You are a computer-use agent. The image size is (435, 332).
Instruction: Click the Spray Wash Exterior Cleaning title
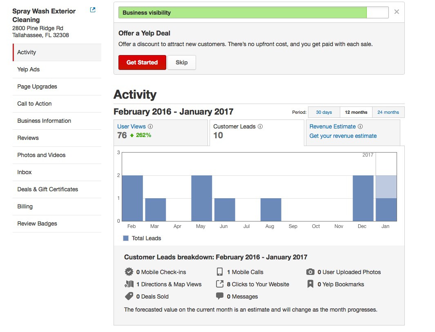pos(44,15)
